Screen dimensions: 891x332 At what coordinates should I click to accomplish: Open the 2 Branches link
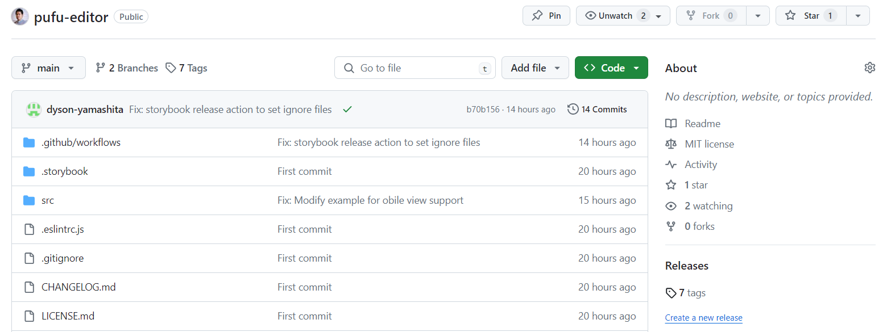127,68
